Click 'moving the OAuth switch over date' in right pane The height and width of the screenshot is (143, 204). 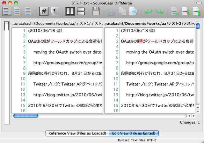point(160,52)
